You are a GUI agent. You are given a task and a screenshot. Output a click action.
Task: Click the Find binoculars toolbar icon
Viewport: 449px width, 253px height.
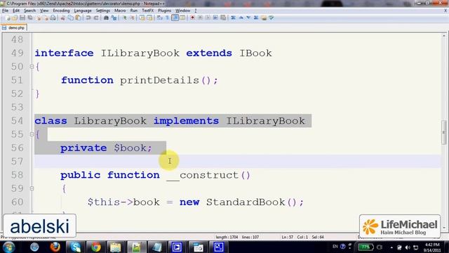[106, 18]
